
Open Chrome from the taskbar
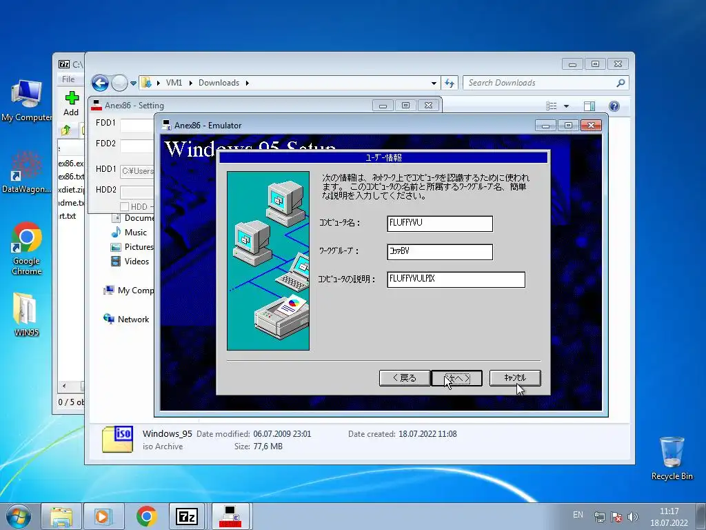click(x=146, y=516)
